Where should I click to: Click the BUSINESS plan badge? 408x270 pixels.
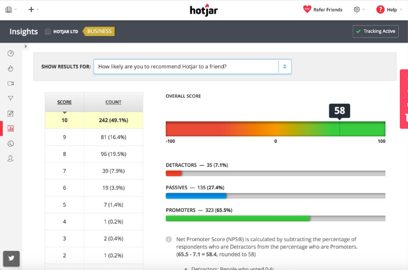pyautogui.click(x=99, y=31)
